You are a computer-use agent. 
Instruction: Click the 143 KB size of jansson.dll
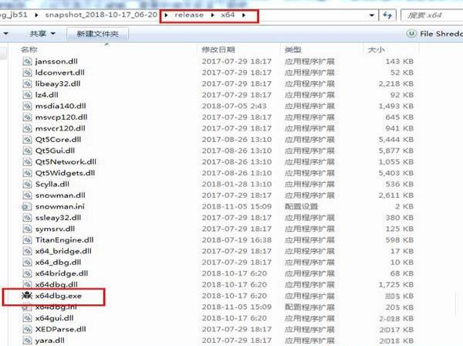click(399, 62)
